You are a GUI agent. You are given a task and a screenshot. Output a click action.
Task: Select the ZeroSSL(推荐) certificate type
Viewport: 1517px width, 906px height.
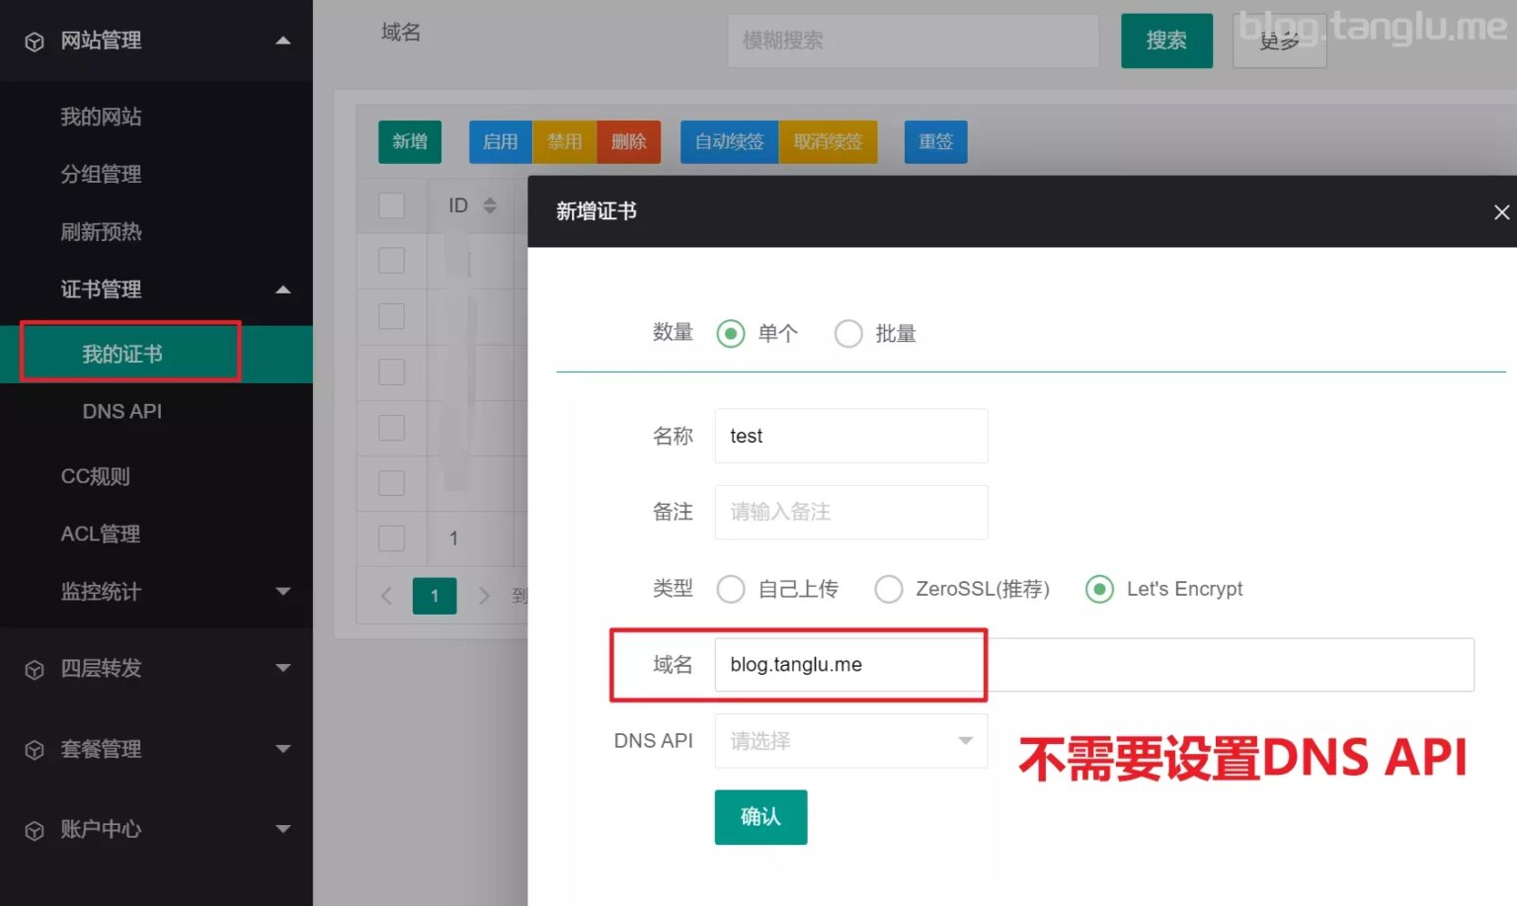889,588
